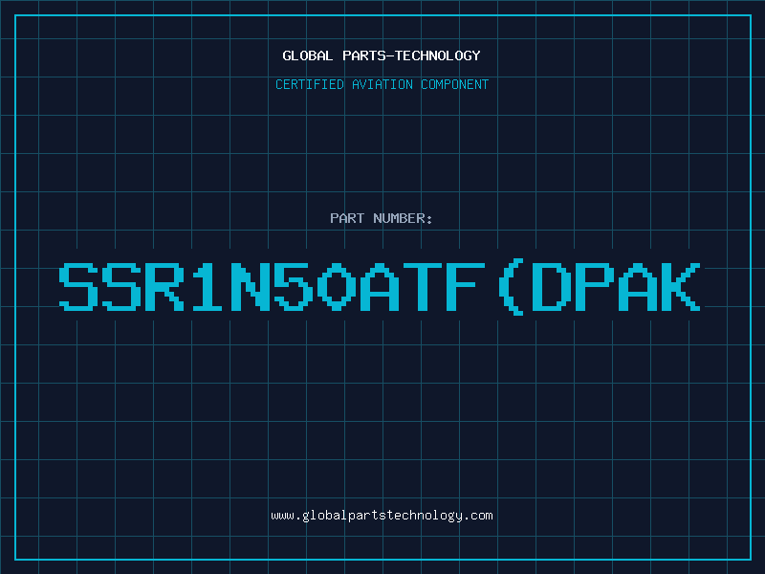Select the word CERTIFIED in the subtitle
Image resolution: width=765 pixels, height=574 pixels.
click(309, 84)
